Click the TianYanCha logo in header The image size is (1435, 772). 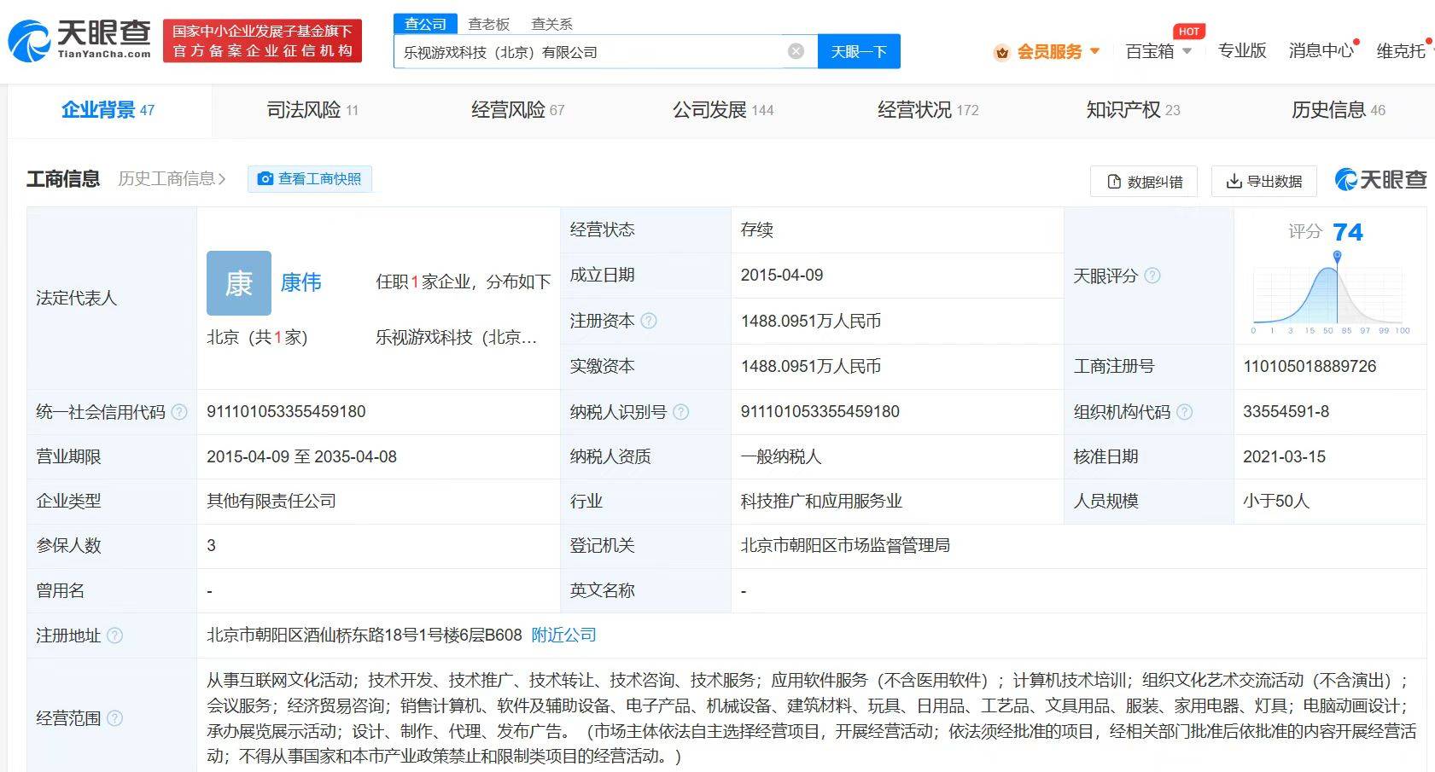(x=79, y=41)
